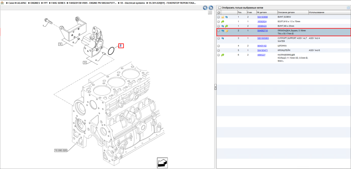This screenshot has width=351, height=169.
Task: Expand the НАПРАВЛЯЮЩЕЕ КОЛЬЦО row with plus icon
Action: pos(219,55)
